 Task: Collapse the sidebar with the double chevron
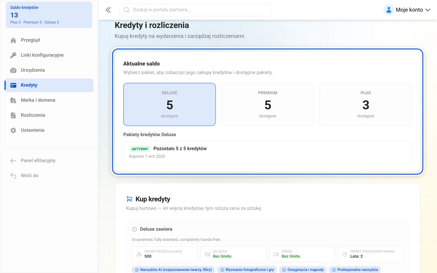tap(108, 10)
